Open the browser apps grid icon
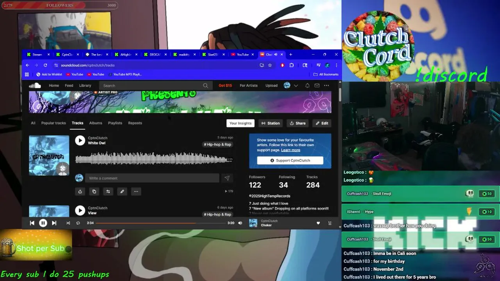 [27, 74]
